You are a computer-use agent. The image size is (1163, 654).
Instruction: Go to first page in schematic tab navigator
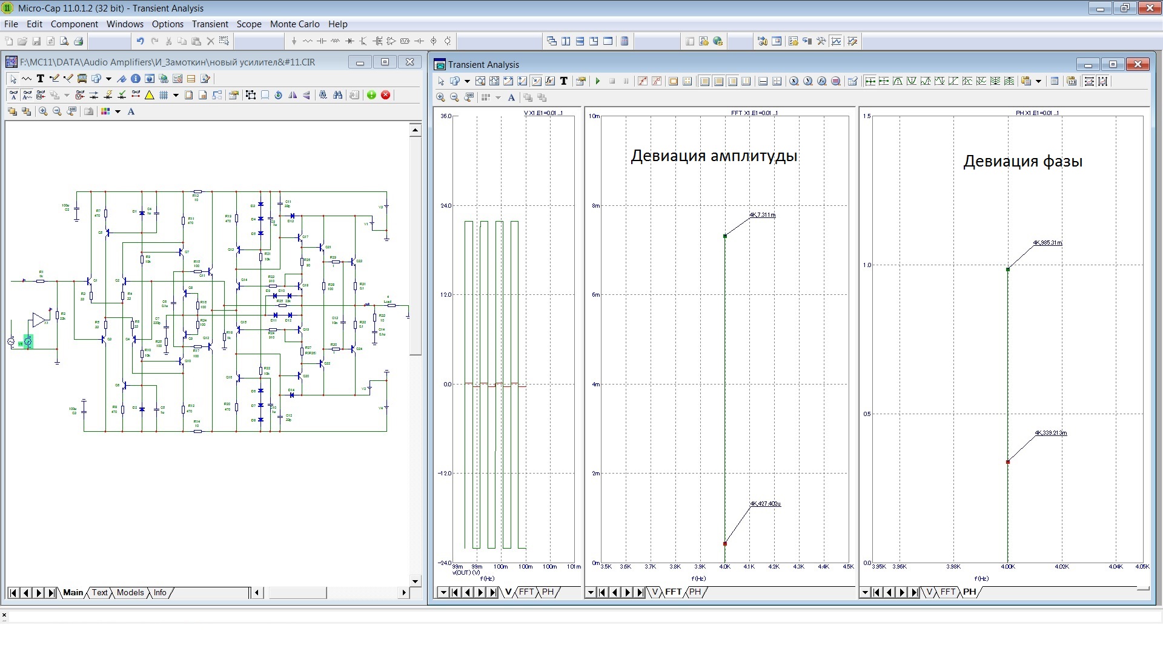pos(13,592)
